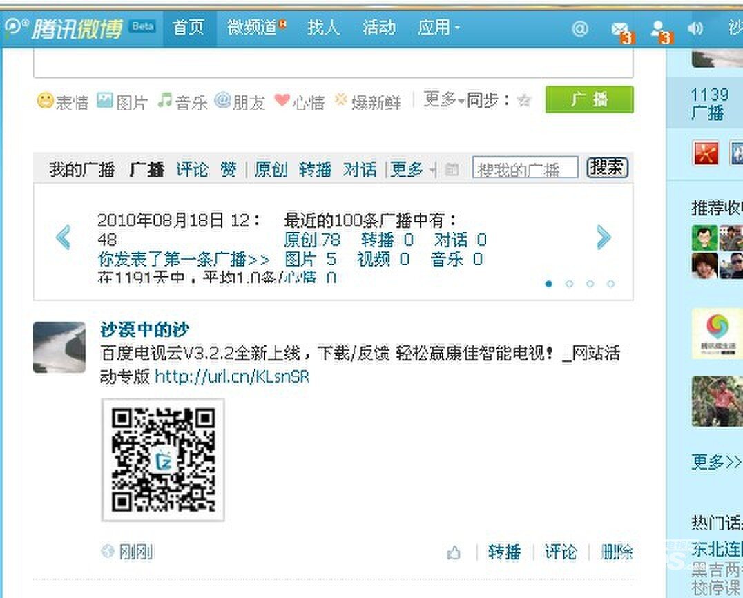Screen dimensions: 743x598
Task: Open the 微频道 tab
Action: click(x=256, y=28)
